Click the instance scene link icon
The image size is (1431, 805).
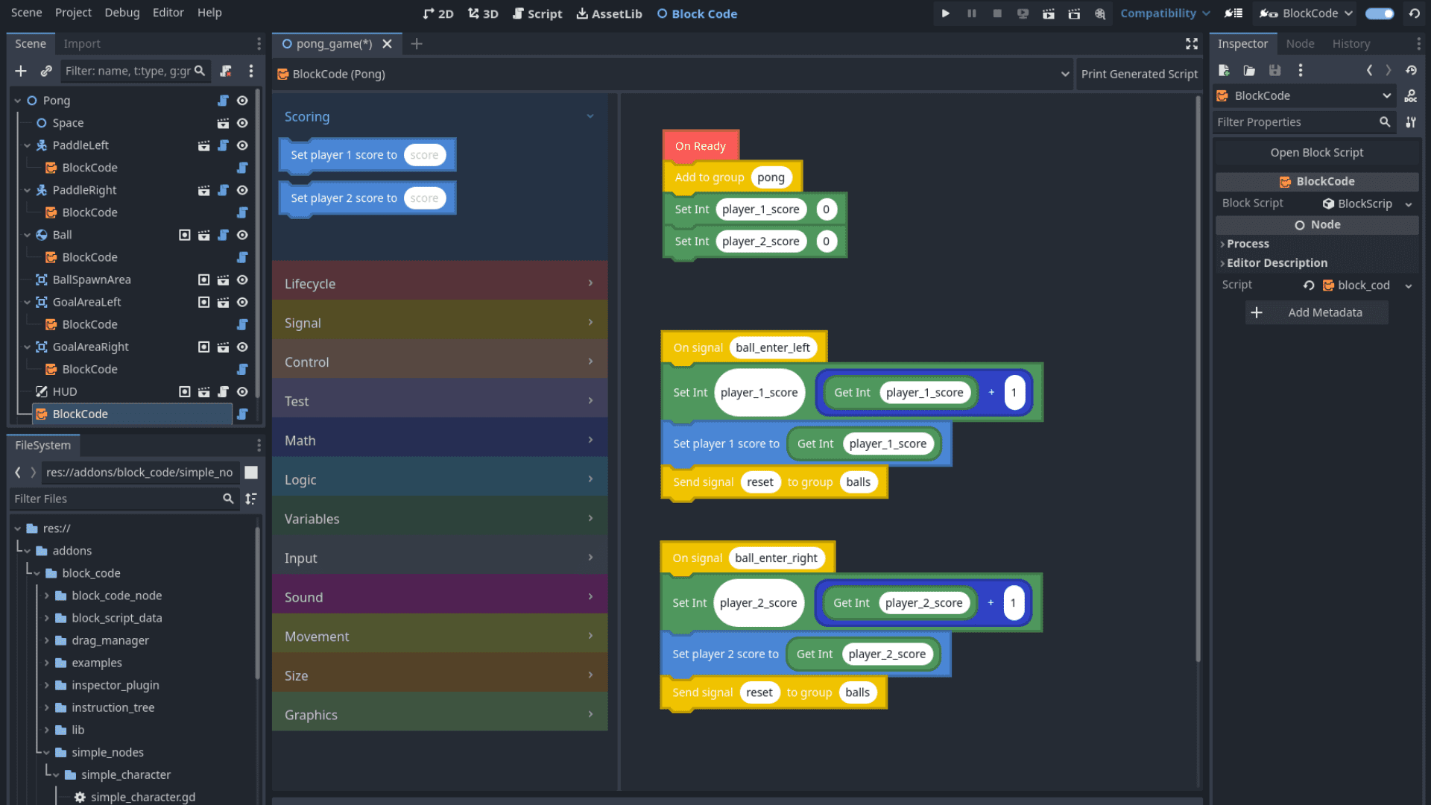point(46,71)
